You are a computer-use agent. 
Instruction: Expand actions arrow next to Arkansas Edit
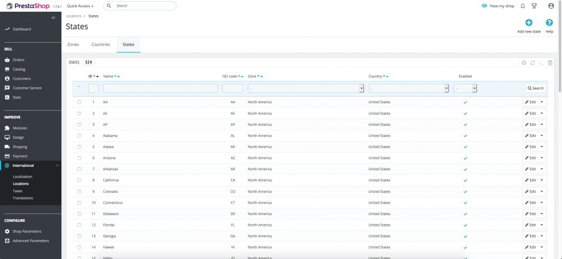(542, 169)
